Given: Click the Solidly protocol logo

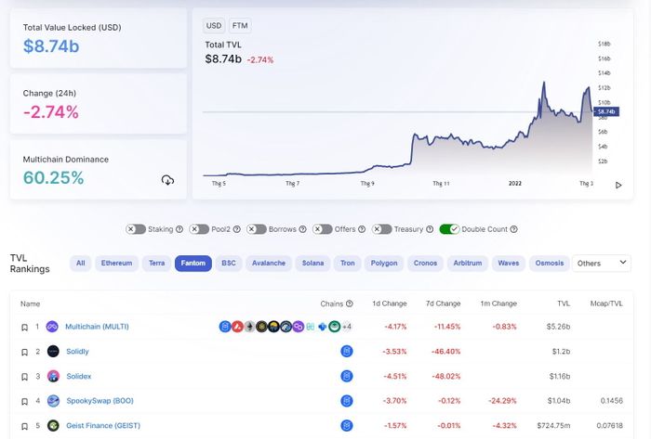Looking at the screenshot, I should click(53, 351).
